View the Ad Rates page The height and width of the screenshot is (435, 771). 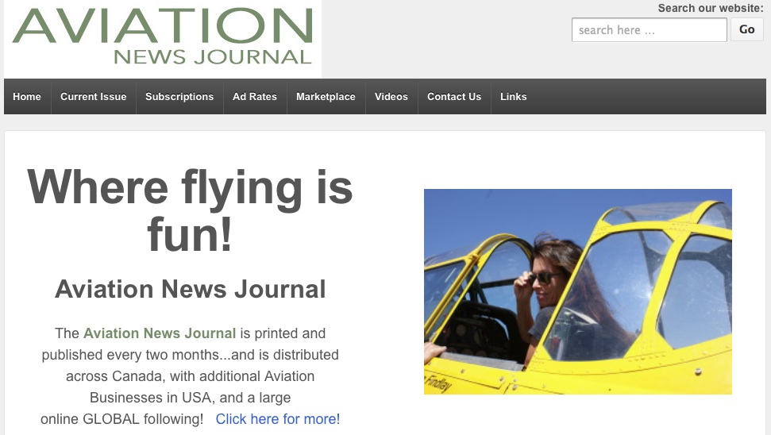[x=255, y=96]
